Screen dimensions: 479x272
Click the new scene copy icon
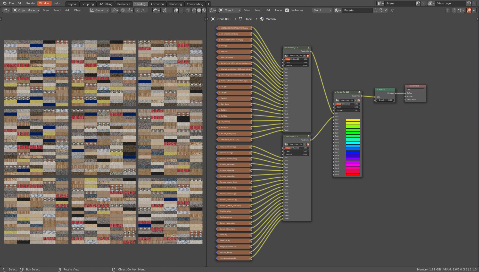click(x=418, y=3)
